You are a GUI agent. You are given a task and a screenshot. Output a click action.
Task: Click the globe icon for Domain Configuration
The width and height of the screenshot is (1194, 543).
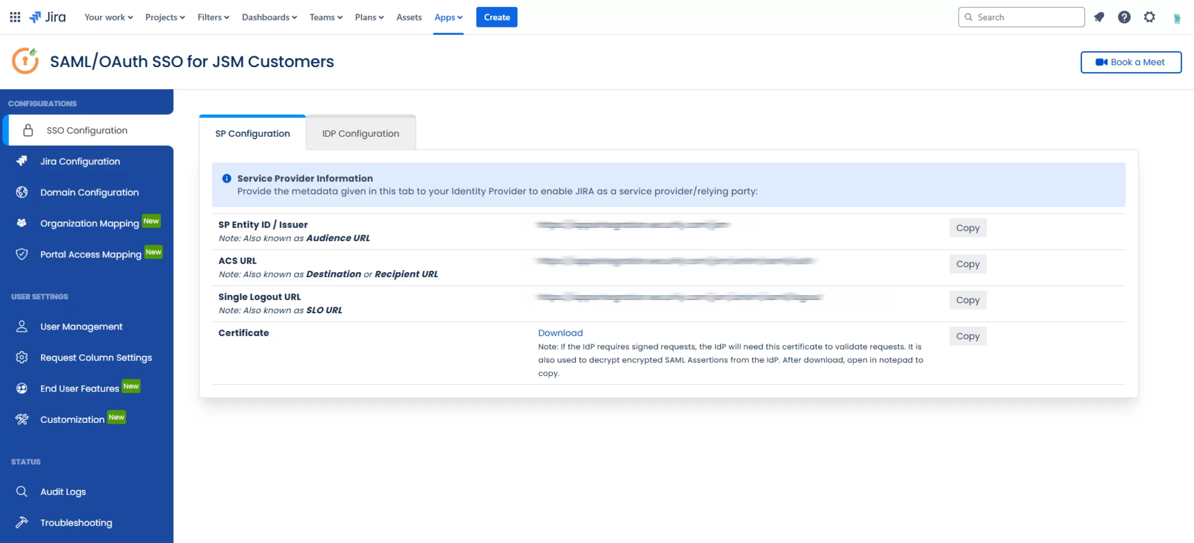coord(21,192)
